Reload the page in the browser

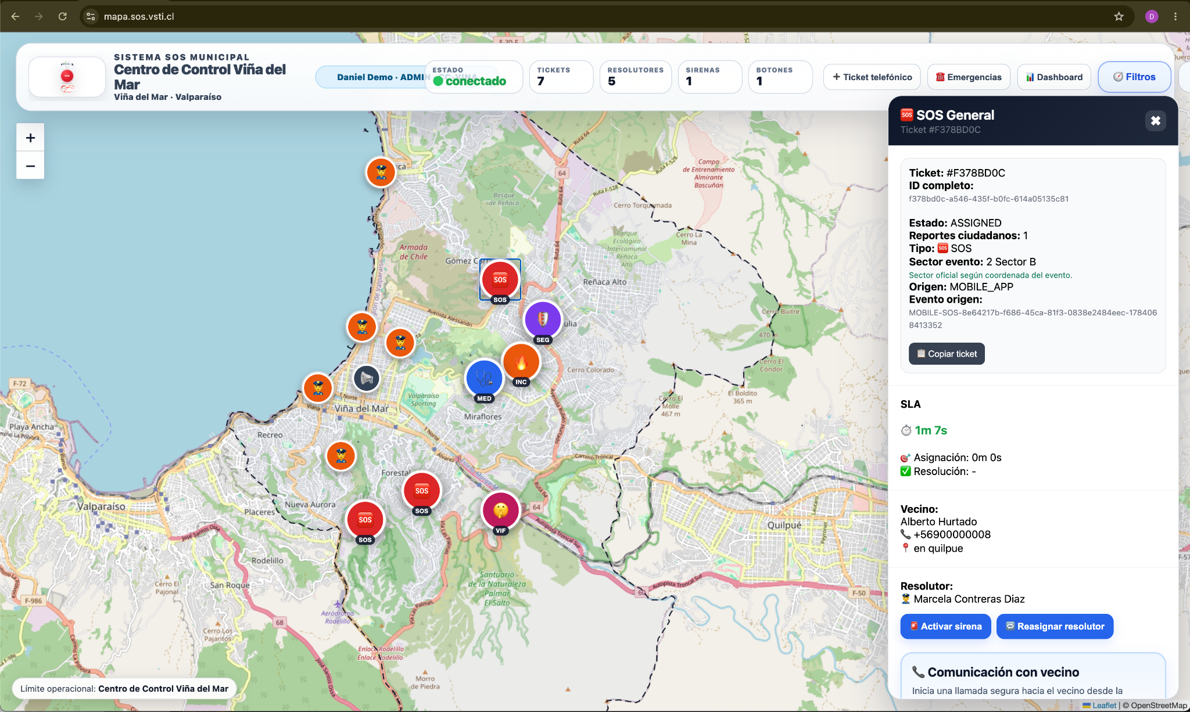click(x=63, y=16)
